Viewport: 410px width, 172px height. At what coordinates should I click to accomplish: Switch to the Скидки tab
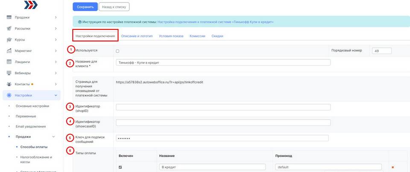(217, 36)
